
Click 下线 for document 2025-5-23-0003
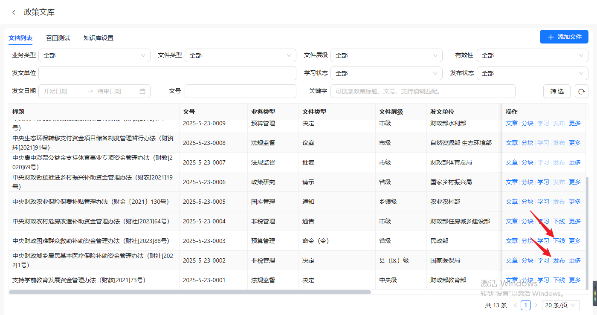pos(559,241)
